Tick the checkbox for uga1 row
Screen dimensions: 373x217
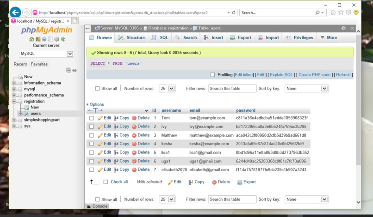coord(91,161)
